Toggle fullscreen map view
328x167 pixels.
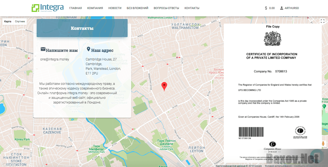(x=323, y=21)
